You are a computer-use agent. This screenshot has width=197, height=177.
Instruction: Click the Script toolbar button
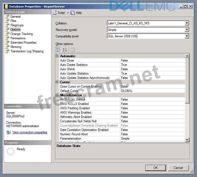point(59,13)
